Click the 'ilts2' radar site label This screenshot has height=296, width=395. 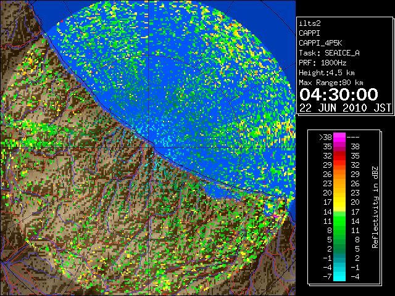[310, 23]
